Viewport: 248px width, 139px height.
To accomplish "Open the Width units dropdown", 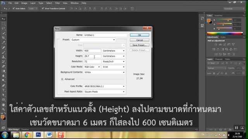I will point(114,51).
